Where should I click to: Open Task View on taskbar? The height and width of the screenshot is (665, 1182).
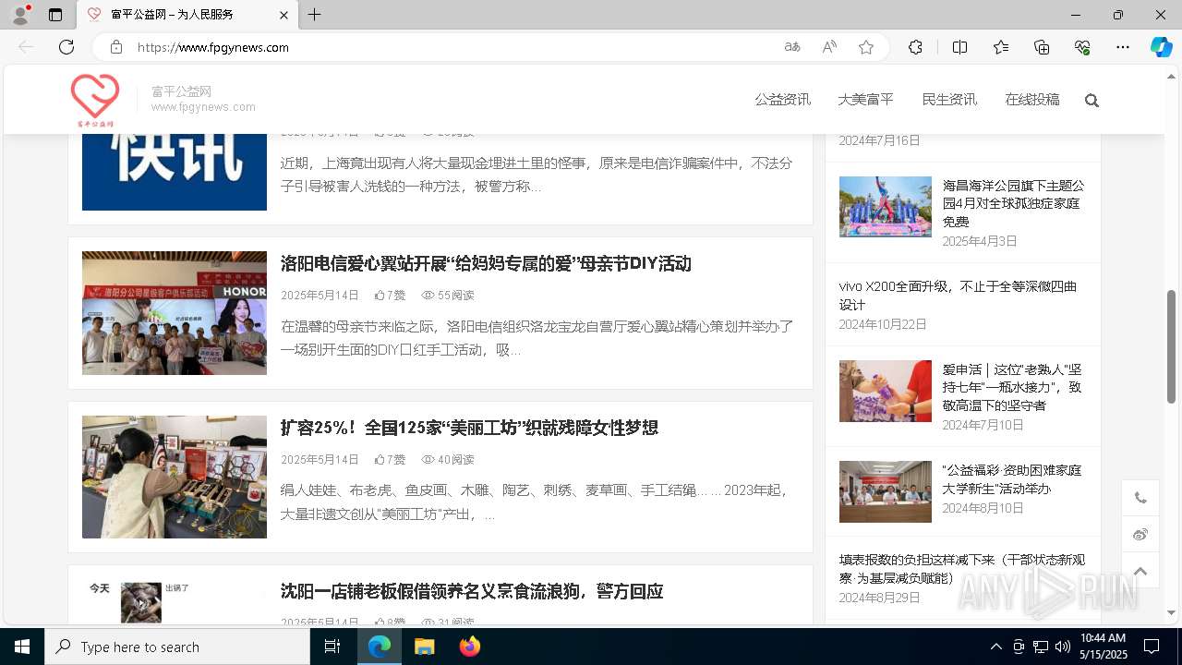pyautogui.click(x=333, y=647)
